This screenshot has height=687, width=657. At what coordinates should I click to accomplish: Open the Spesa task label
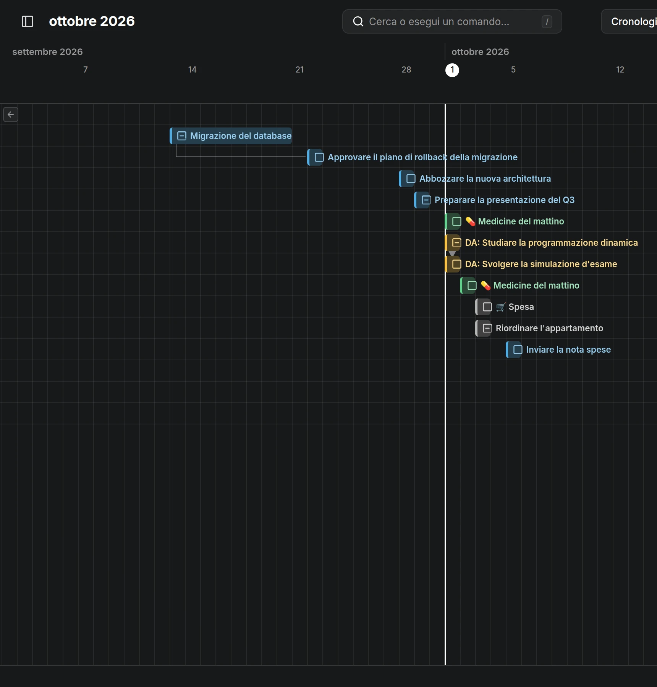[x=521, y=307]
